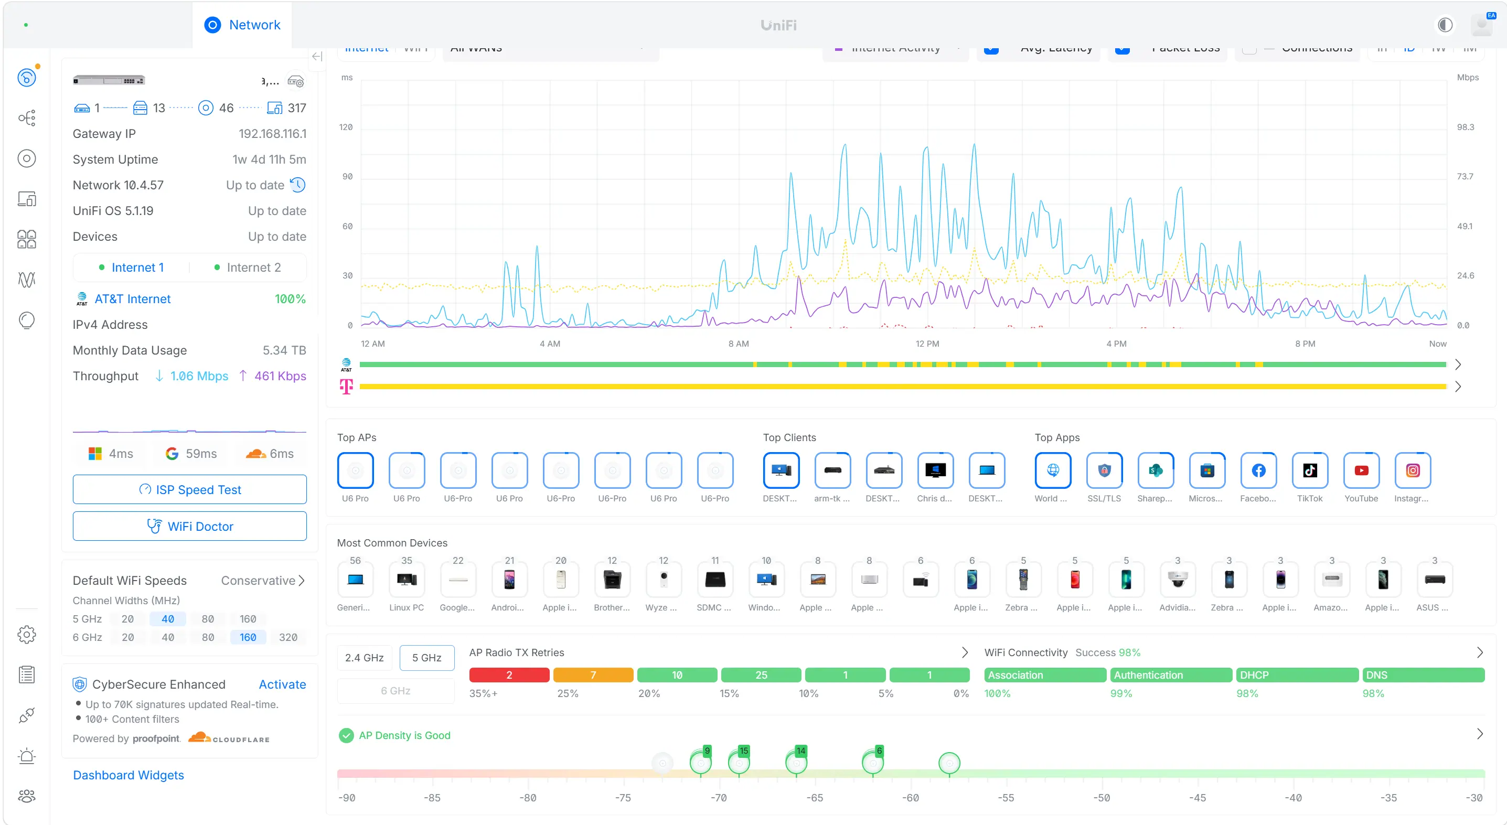The width and height of the screenshot is (1507, 825).
Task: Select arm-tk client in Top Clients
Action: (x=832, y=470)
